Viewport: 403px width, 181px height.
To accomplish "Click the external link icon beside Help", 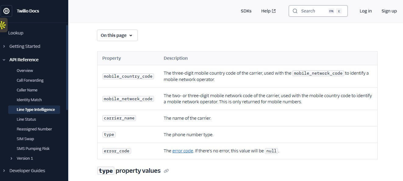I will point(274,11).
